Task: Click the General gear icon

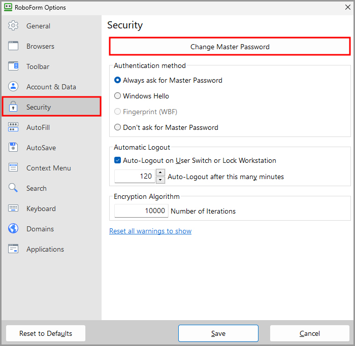Action: [13, 25]
